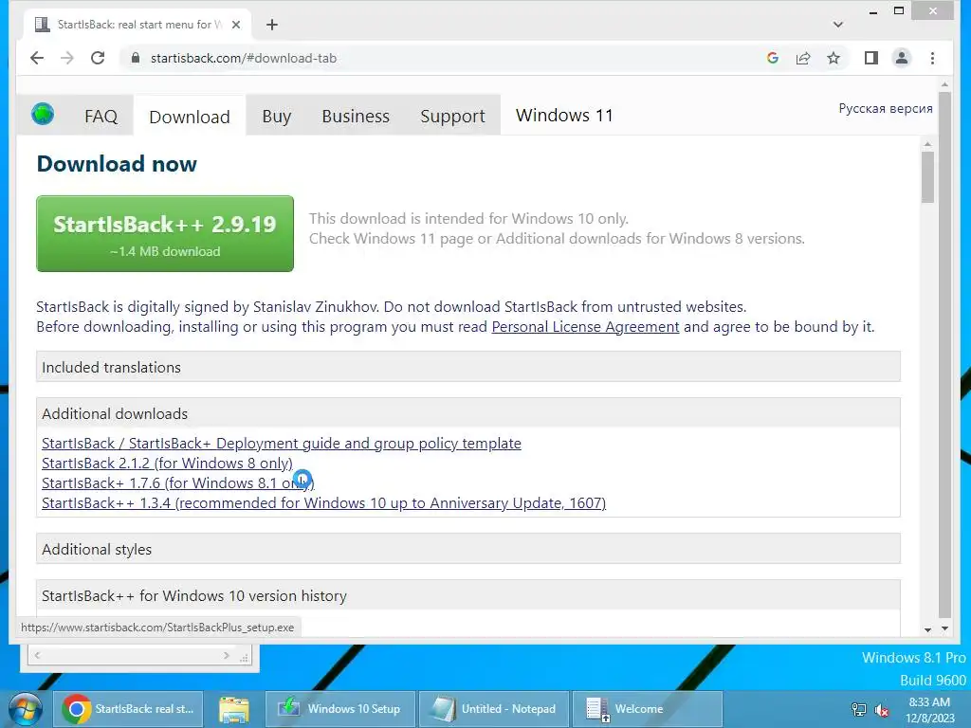Open Deployment guide and group policy template
This screenshot has height=728, width=971.
(x=281, y=444)
